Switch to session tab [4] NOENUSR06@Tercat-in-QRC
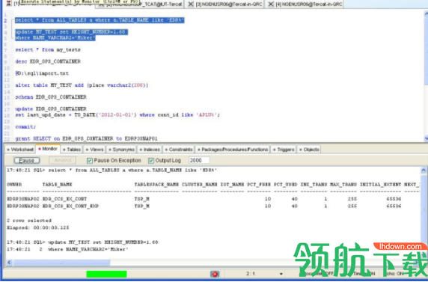The width and height of the screenshot is (428, 282). (x=305, y=4)
